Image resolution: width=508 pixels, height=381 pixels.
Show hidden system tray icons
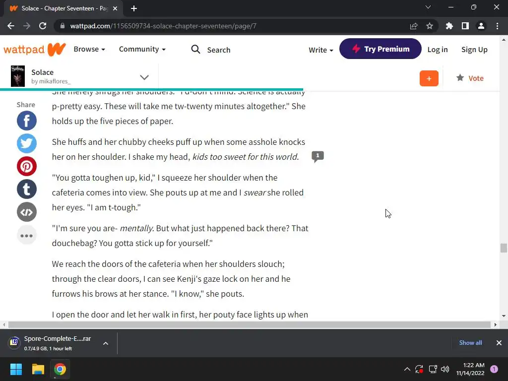coord(407,369)
